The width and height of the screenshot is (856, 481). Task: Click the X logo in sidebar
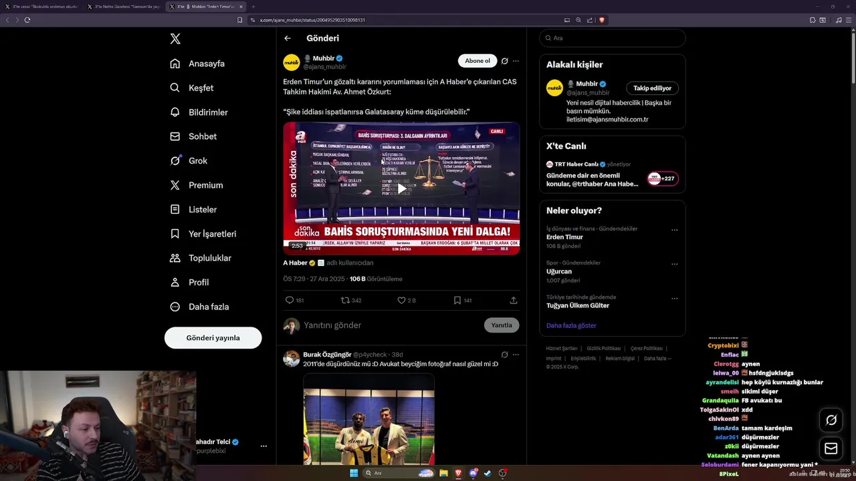(175, 39)
